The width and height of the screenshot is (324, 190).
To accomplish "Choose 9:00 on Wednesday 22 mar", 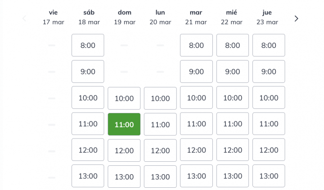I will [233, 71].
